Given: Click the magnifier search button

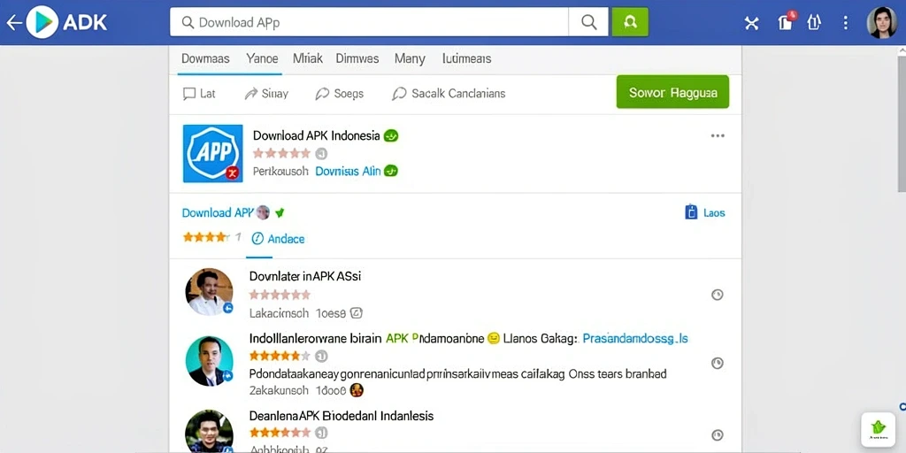Looking at the screenshot, I should tap(588, 22).
